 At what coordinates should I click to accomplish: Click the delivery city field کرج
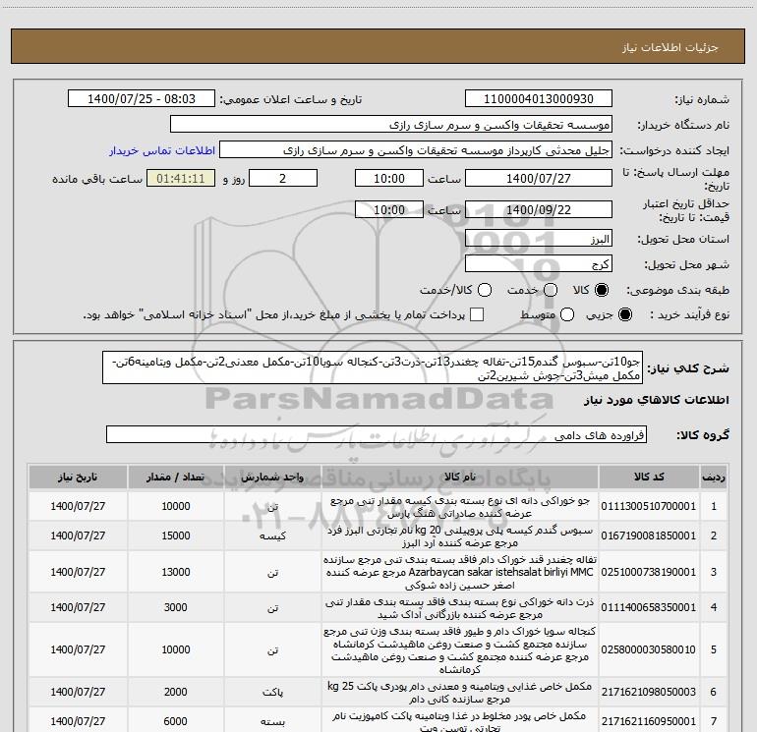click(x=539, y=264)
